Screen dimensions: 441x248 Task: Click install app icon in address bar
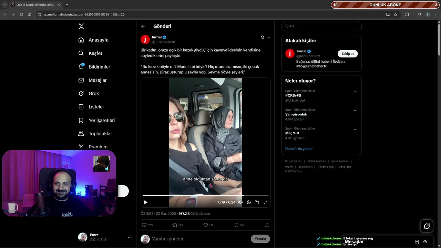tap(388, 14)
